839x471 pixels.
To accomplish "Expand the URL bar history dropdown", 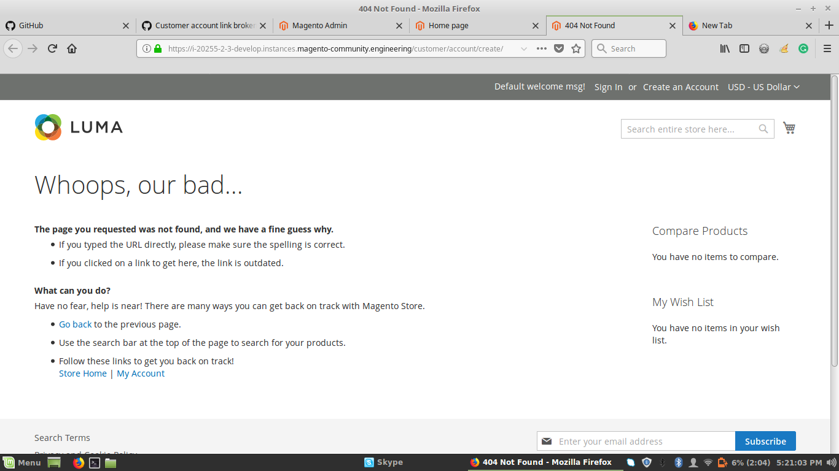I will tap(523, 48).
